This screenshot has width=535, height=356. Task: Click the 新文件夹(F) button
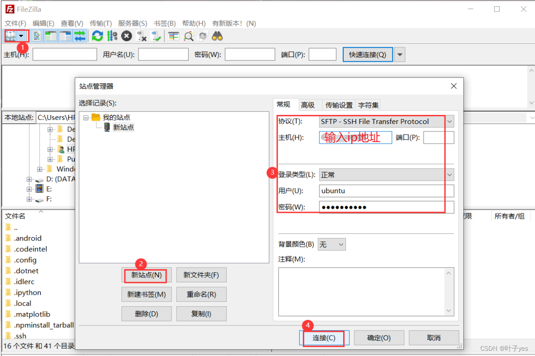pyautogui.click(x=201, y=275)
